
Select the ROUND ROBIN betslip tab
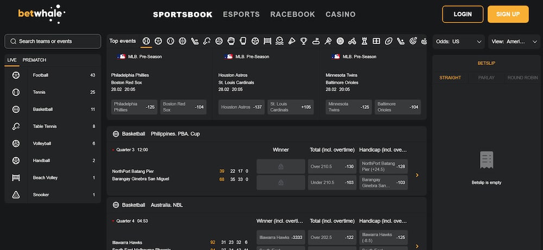522,78
